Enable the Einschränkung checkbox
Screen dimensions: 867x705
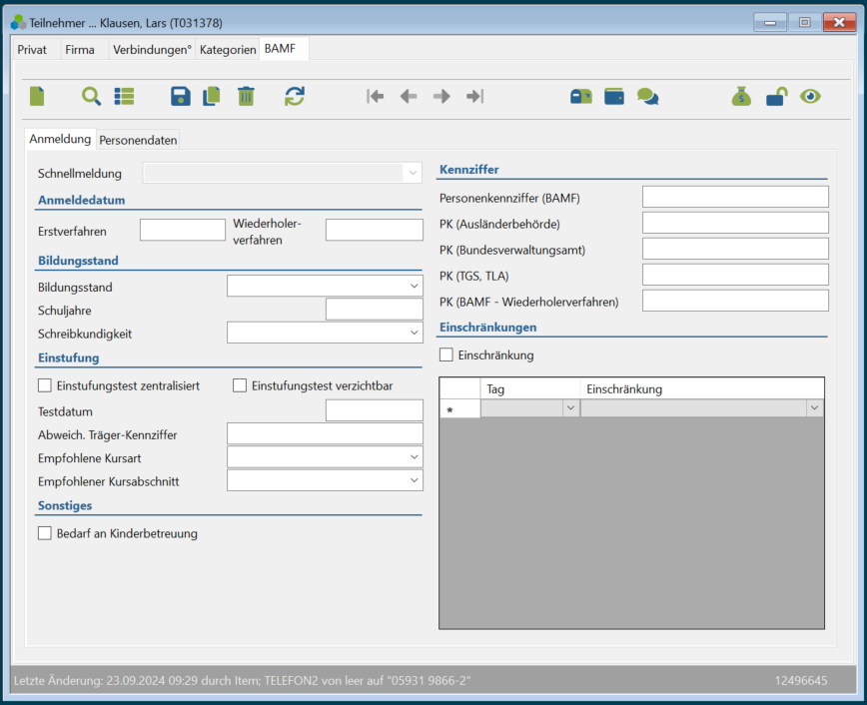pyautogui.click(x=446, y=354)
